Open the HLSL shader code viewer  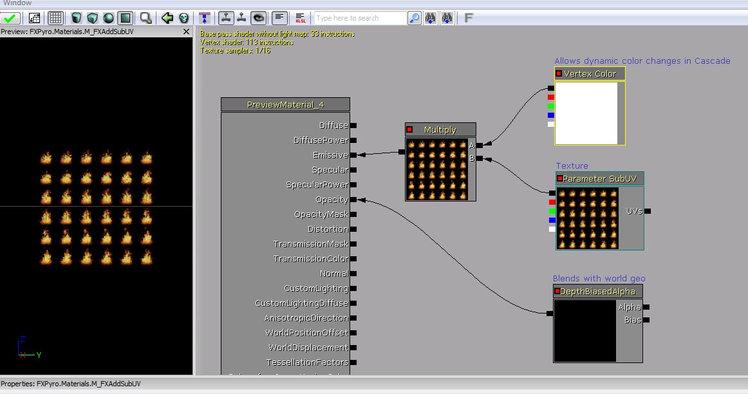[301, 17]
